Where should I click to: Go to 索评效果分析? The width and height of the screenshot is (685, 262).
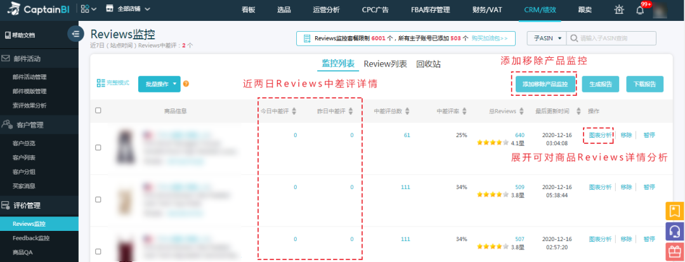tap(30, 105)
